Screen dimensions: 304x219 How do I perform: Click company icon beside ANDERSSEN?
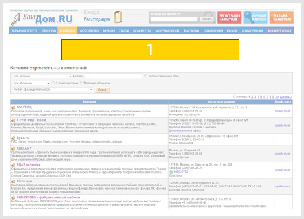13,198
